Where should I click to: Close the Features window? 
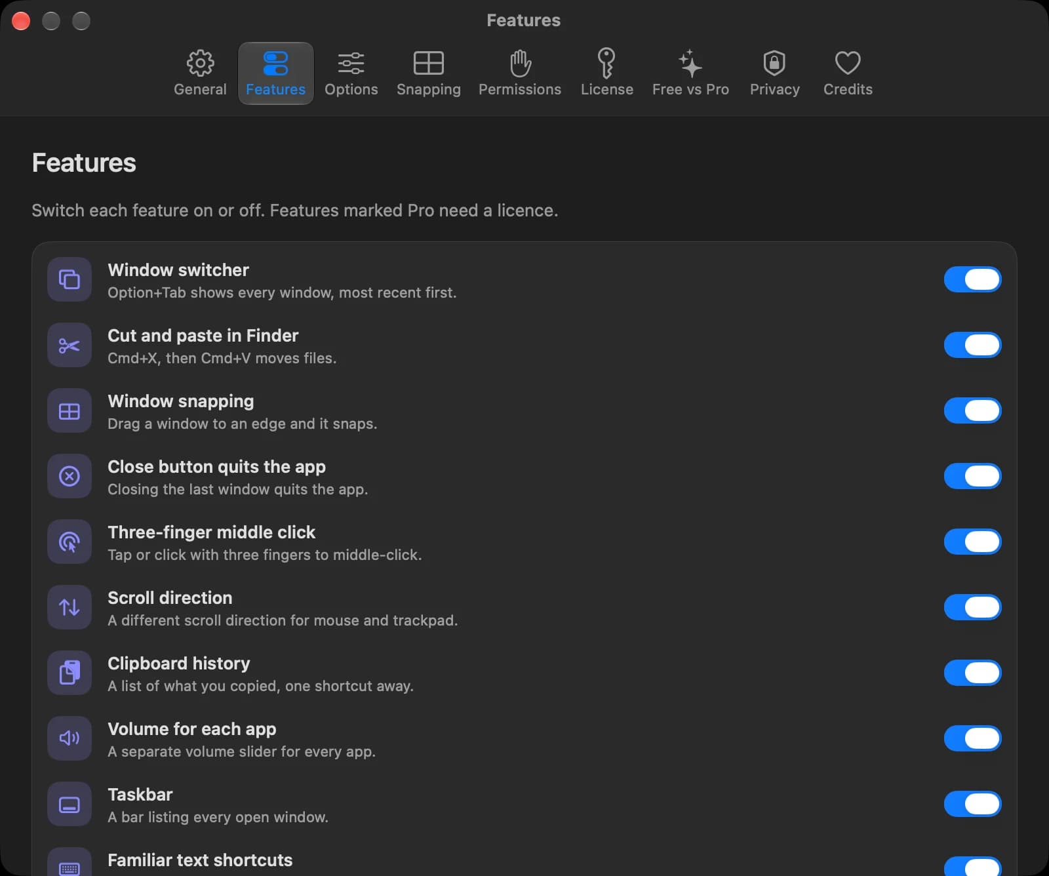click(21, 21)
